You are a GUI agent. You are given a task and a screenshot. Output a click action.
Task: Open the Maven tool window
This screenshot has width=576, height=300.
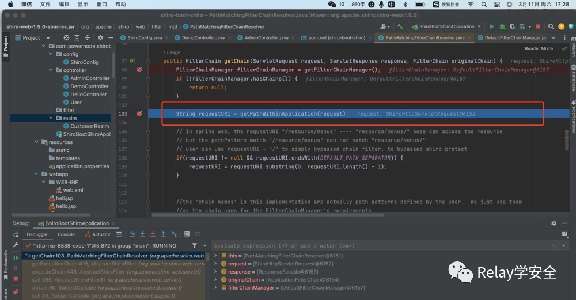[x=573, y=47]
